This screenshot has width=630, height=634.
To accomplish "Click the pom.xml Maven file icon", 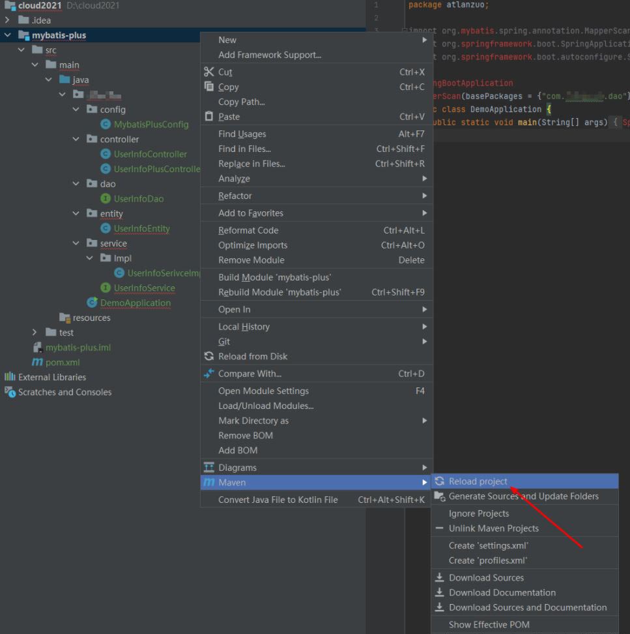I will click(37, 362).
